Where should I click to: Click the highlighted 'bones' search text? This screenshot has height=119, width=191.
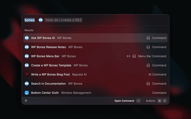pos(30,20)
